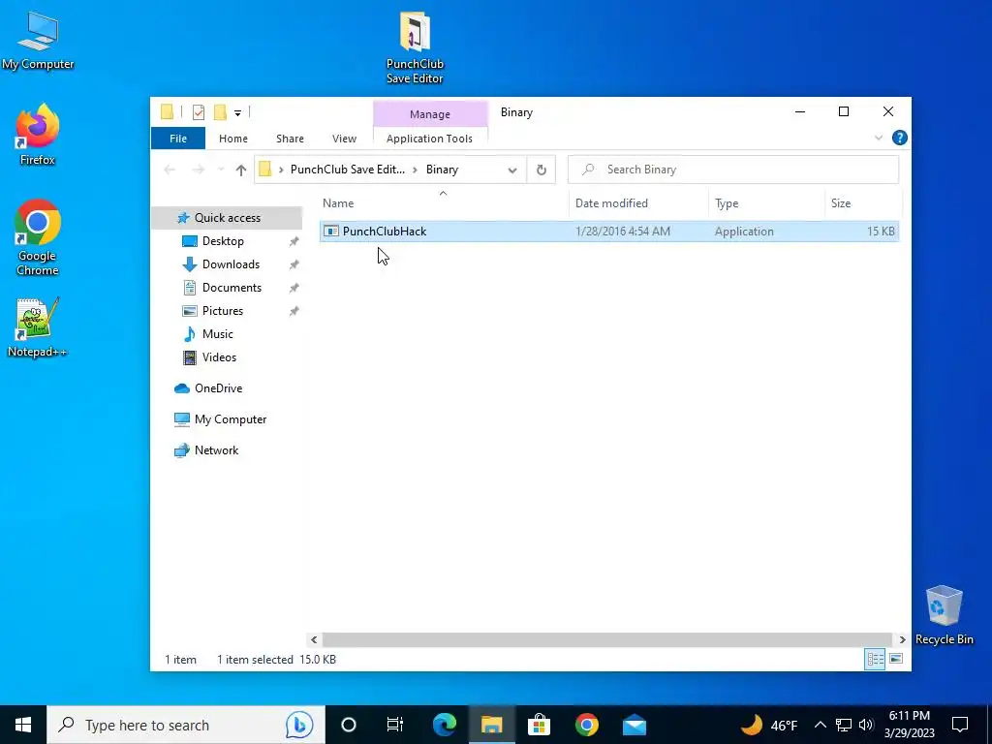992x744 pixels.
Task: Switch to the Share ribbon tab
Action: 290,139
